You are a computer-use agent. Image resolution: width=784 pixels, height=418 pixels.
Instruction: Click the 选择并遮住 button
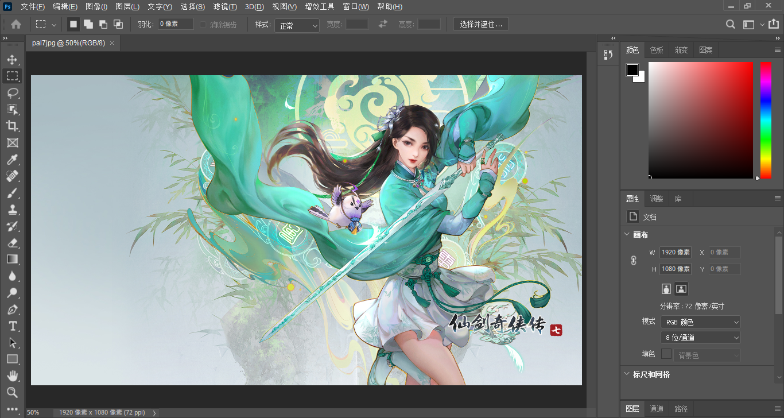[480, 24]
